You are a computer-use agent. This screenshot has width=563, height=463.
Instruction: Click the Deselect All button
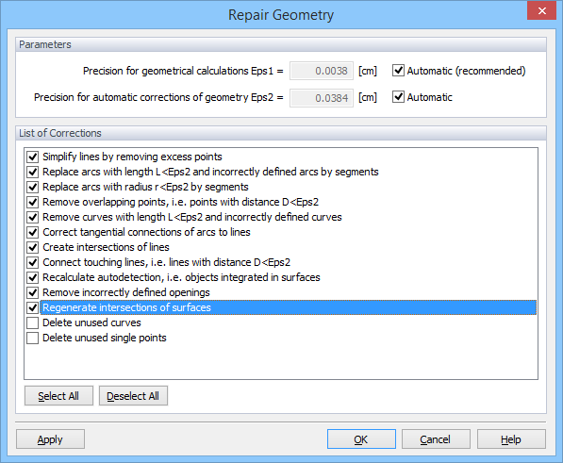point(133,395)
